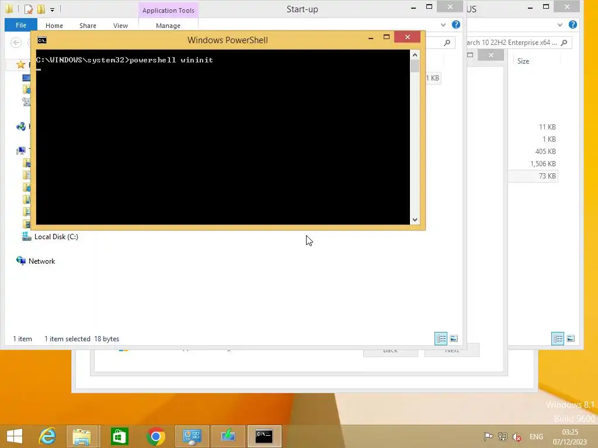Select the Application Tools contextual tab
The image size is (598, 448).
pos(168,10)
